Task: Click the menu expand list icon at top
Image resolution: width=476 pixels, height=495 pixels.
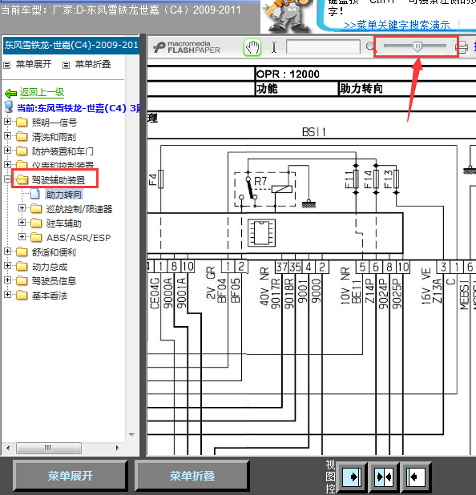Action: point(7,65)
